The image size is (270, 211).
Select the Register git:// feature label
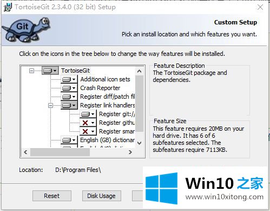point(117,114)
